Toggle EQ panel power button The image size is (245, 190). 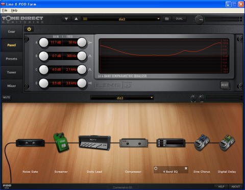(x=29, y=29)
